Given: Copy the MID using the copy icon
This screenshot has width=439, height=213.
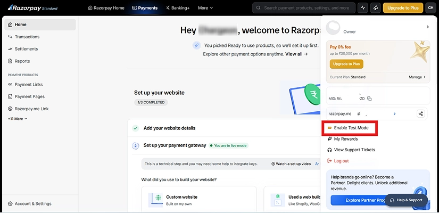Looking at the screenshot, I should click(x=369, y=99).
